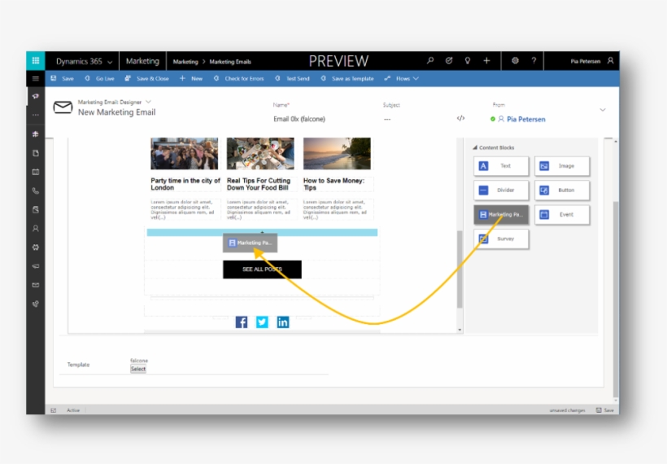Click Go Live in command bar
Screen dimensions: 667x464
(x=99, y=79)
